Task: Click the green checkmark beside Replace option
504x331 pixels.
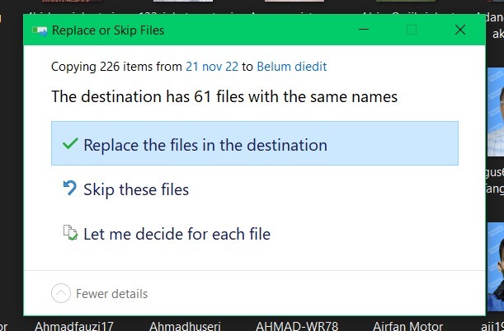Action: [x=70, y=144]
